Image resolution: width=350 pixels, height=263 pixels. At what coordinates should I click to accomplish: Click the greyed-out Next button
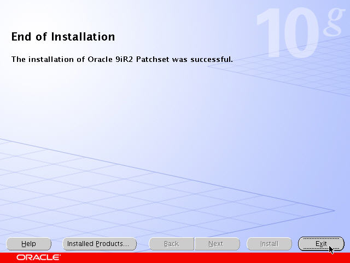(x=217, y=244)
